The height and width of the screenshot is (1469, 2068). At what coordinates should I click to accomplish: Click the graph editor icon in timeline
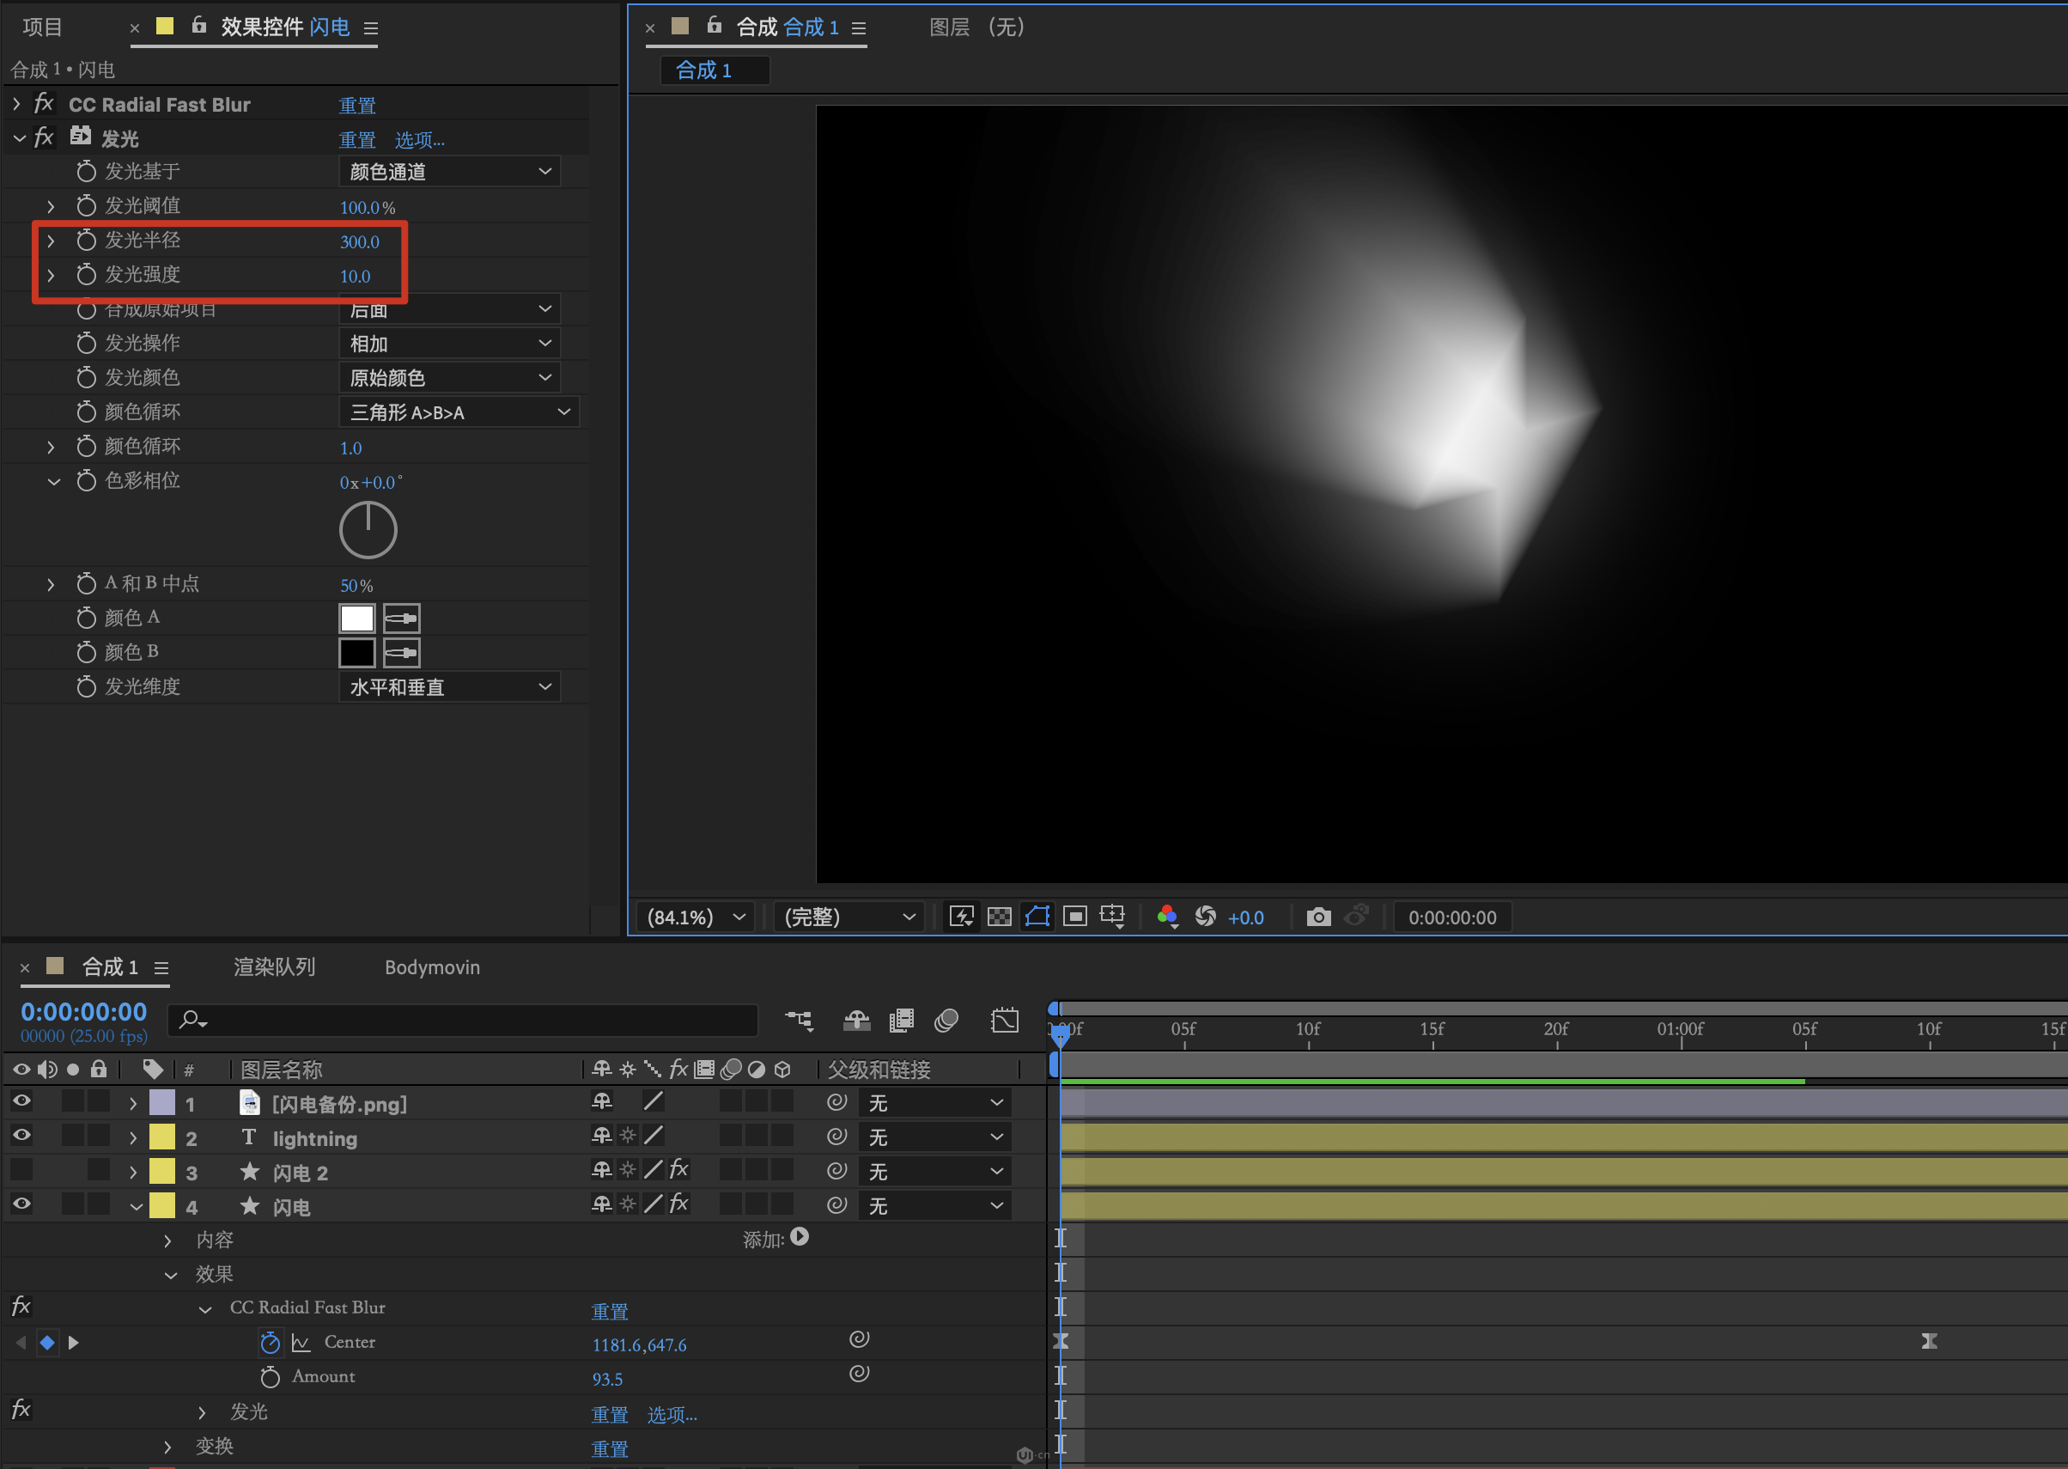point(1004,1021)
